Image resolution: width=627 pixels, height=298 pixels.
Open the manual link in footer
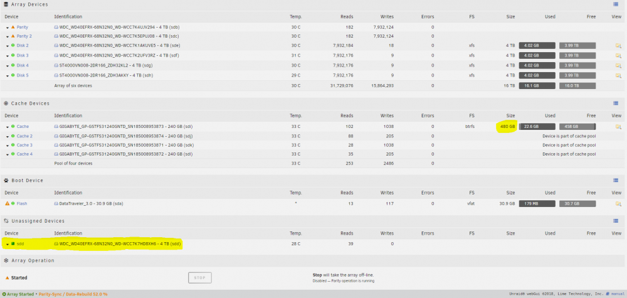pos(618,294)
